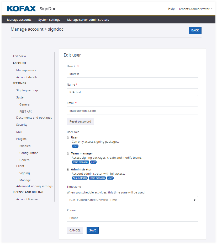Click the Kofax logo
The height and width of the screenshot is (244, 217).
click(21, 9)
